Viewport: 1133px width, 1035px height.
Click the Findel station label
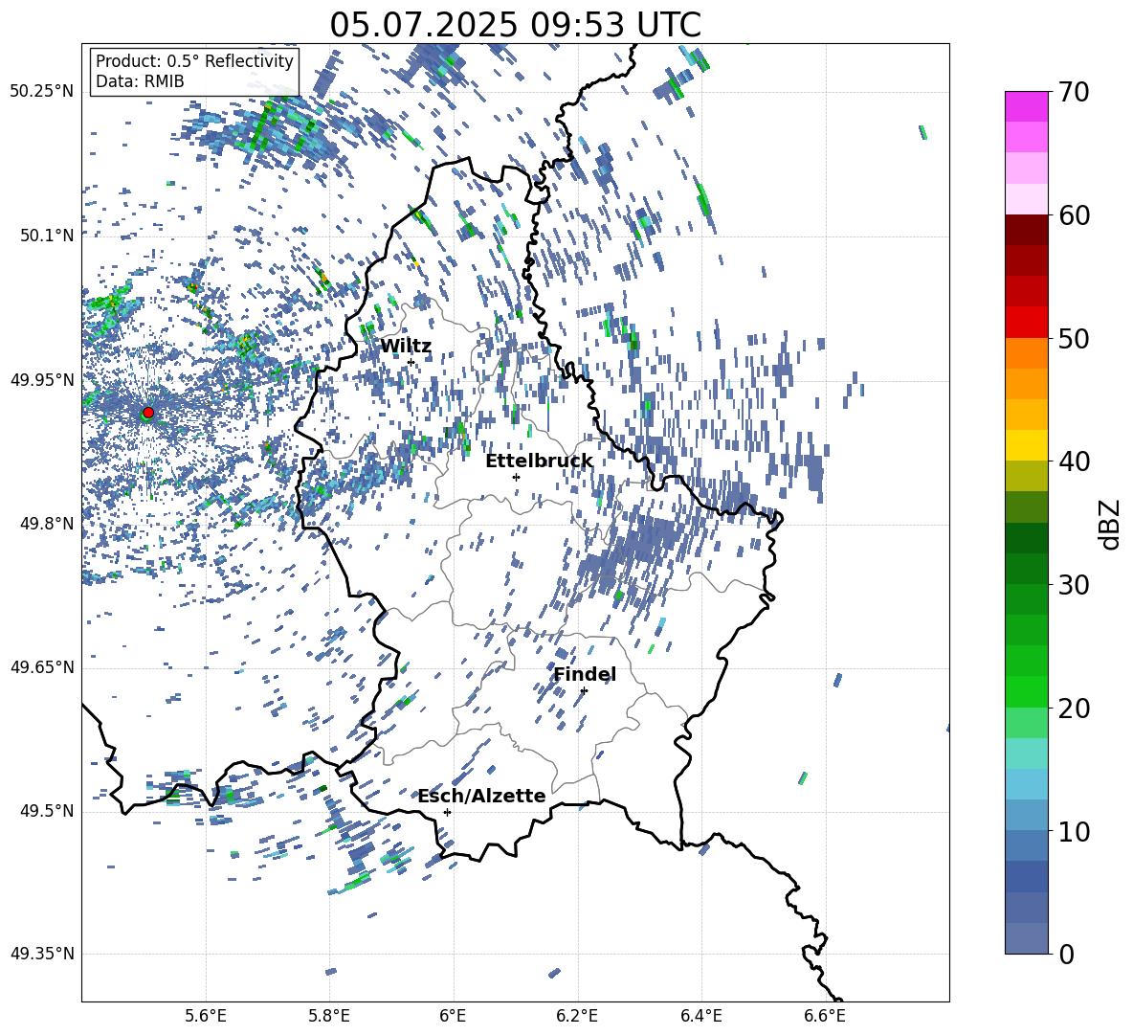(x=585, y=674)
